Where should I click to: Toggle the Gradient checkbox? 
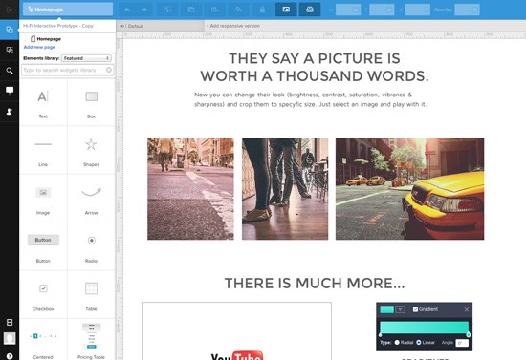[415, 309]
